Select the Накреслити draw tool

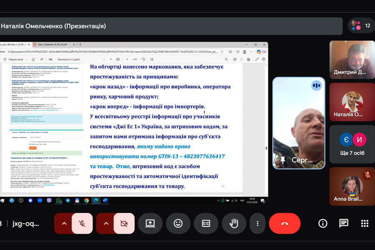click(13, 59)
